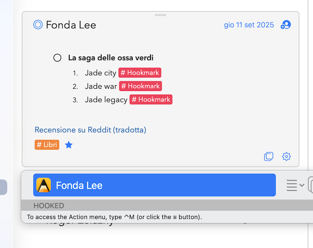Click the partially visible icon right of the ≡ button
Viewport: 313px width, 248px height.
click(x=310, y=185)
